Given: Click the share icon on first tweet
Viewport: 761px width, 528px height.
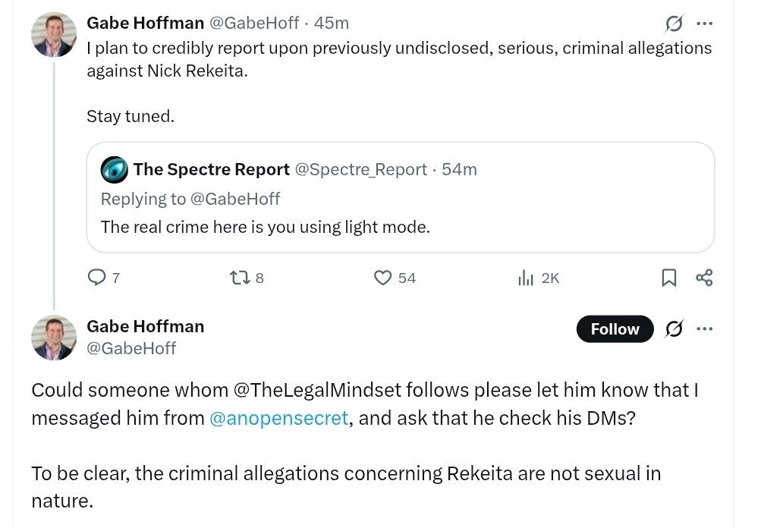Looking at the screenshot, I should click(704, 278).
